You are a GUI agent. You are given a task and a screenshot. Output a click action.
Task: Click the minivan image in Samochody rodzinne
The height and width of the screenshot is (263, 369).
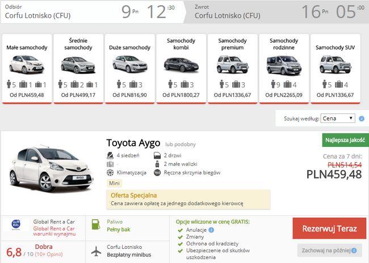click(284, 65)
